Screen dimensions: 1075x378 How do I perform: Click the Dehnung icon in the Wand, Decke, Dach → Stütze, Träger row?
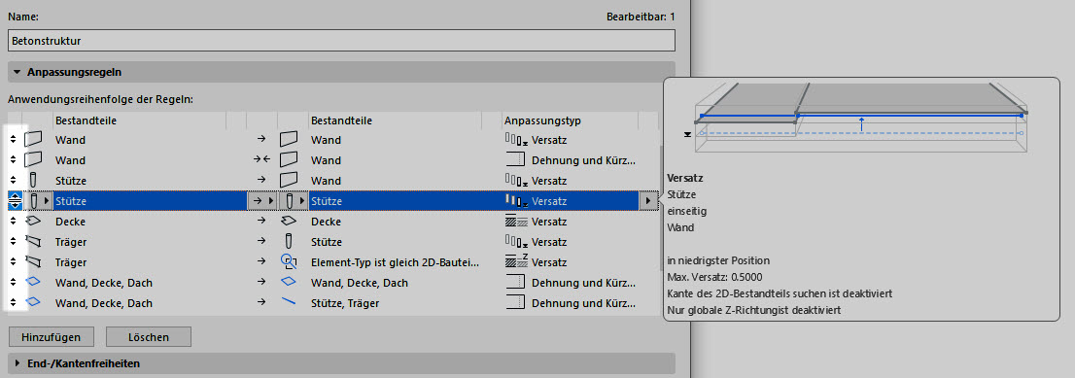tap(515, 302)
